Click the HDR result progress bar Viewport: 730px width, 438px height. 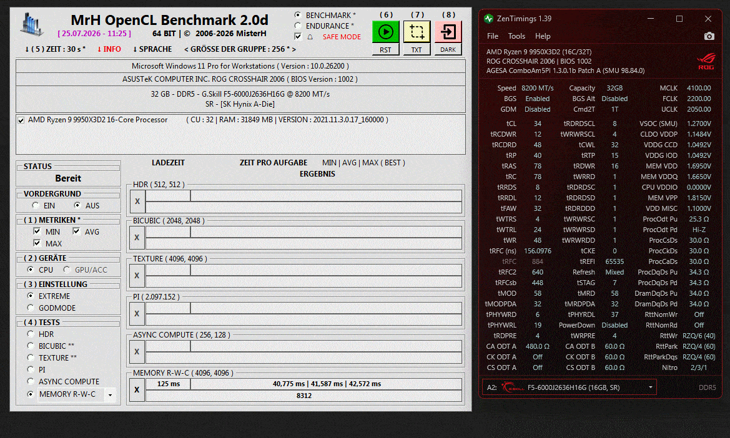point(303,207)
